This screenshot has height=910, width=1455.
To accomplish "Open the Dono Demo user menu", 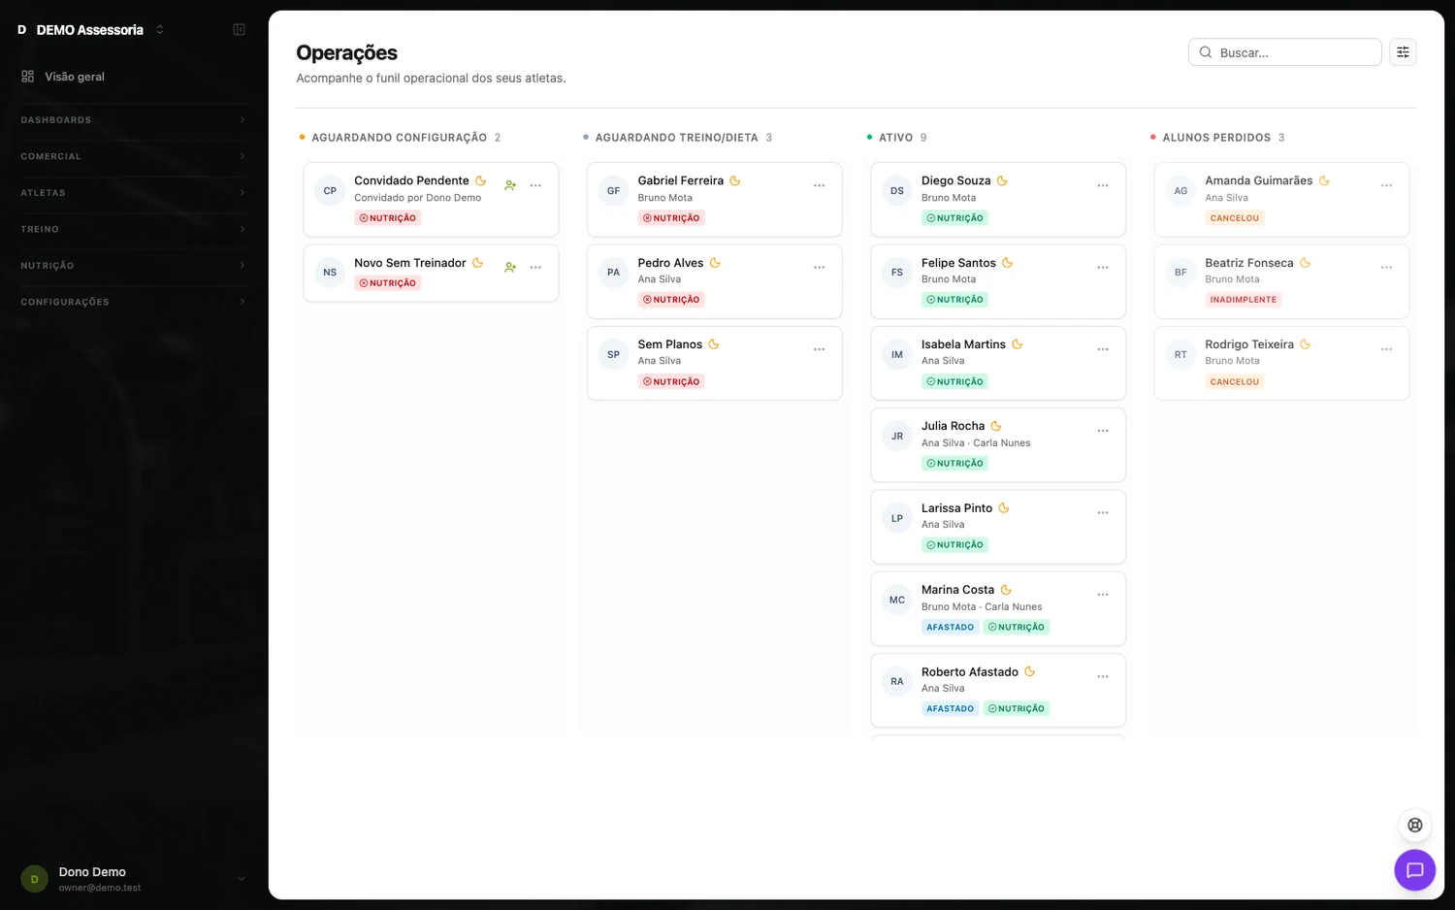I will [x=133, y=879].
